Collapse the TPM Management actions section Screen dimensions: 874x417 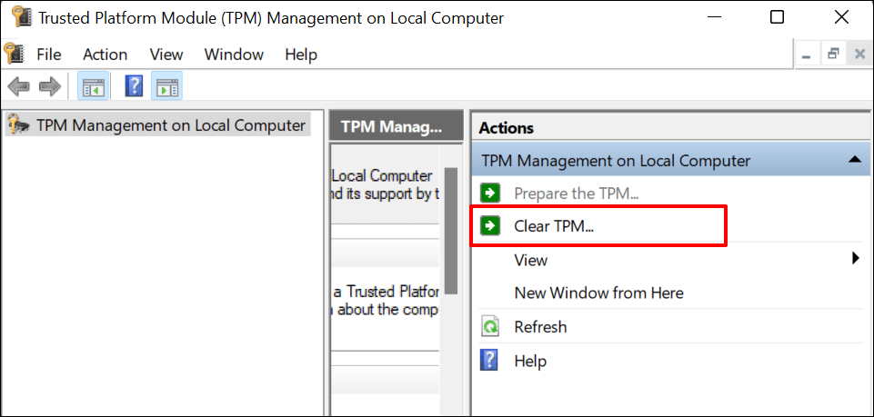pyautogui.click(x=853, y=160)
